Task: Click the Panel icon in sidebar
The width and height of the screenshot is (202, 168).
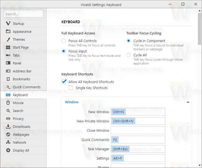Action: tap(8, 63)
